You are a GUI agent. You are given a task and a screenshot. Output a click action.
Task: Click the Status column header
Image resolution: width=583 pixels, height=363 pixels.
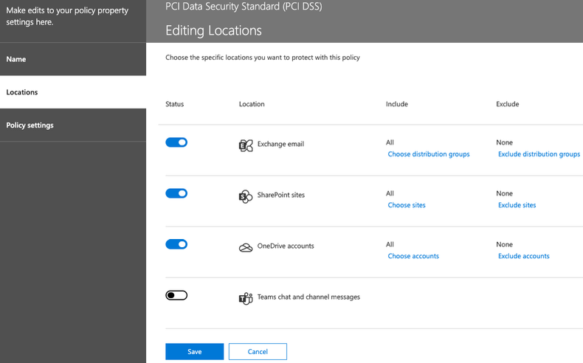tap(174, 104)
